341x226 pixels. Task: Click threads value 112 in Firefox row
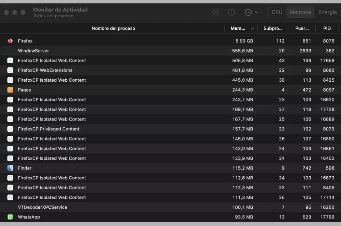[x=280, y=41]
